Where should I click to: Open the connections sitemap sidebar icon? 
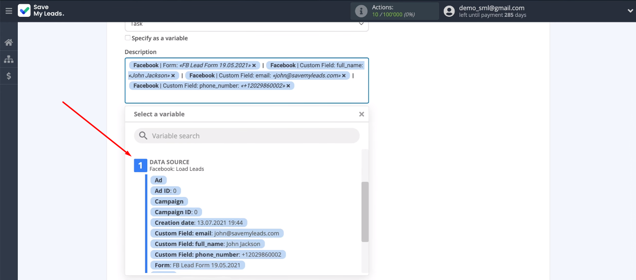click(x=8, y=59)
